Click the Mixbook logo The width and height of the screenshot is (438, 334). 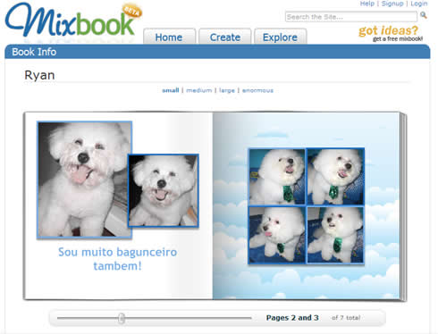73,21
